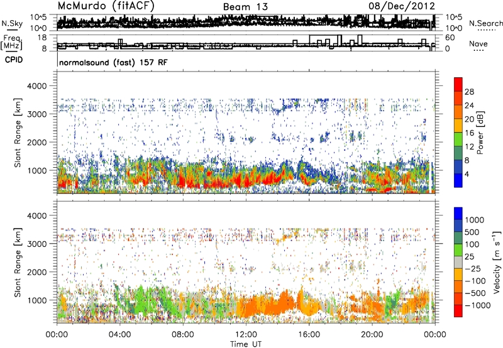Image resolution: width=503 pixels, height=348 pixels.
Task: Click the '4000' tick in power panel
Action: point(37,86)
